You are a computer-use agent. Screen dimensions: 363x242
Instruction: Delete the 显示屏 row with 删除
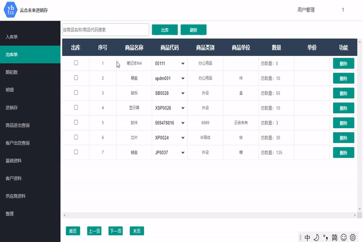point(343,108)
